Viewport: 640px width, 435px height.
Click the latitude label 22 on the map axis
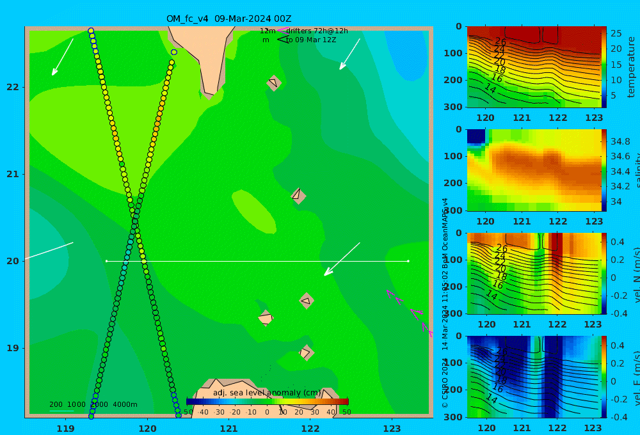click(13, 87)
